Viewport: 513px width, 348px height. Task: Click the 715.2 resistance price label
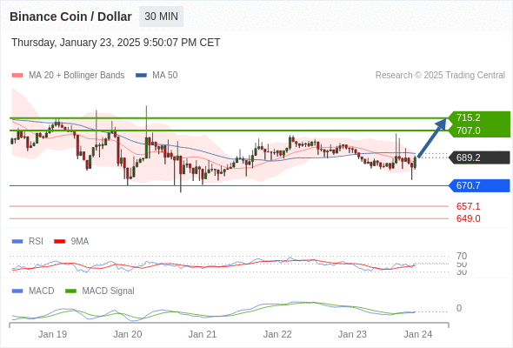[469, 117]
